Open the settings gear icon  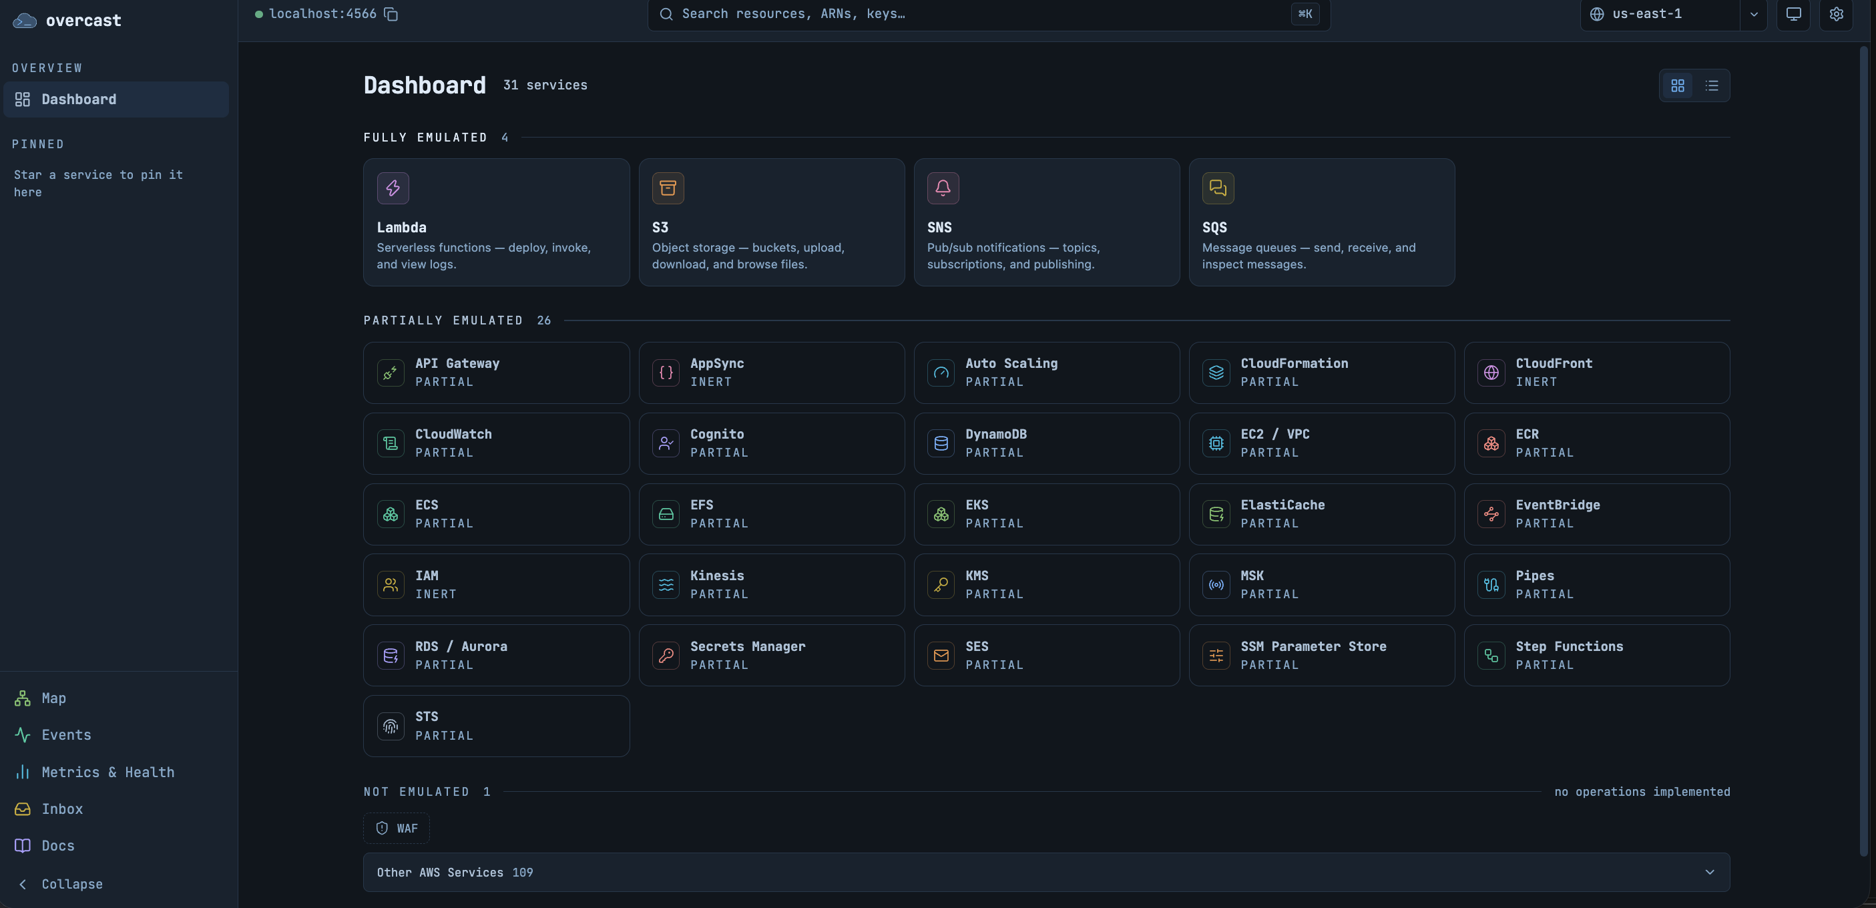pos(1836,14)
